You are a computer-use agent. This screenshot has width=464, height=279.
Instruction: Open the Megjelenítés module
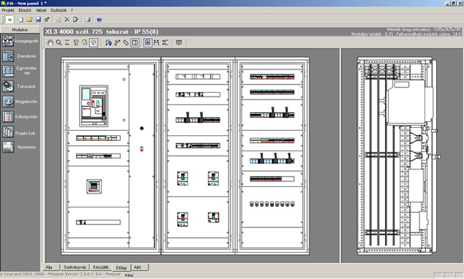[x=20, y=102]
